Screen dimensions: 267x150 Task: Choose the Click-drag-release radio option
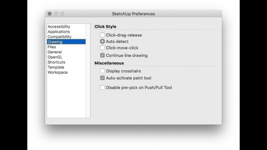103,35
